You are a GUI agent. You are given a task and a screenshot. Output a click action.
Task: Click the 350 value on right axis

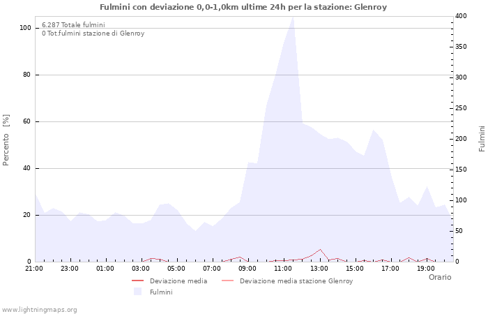(x=461, y=47)
